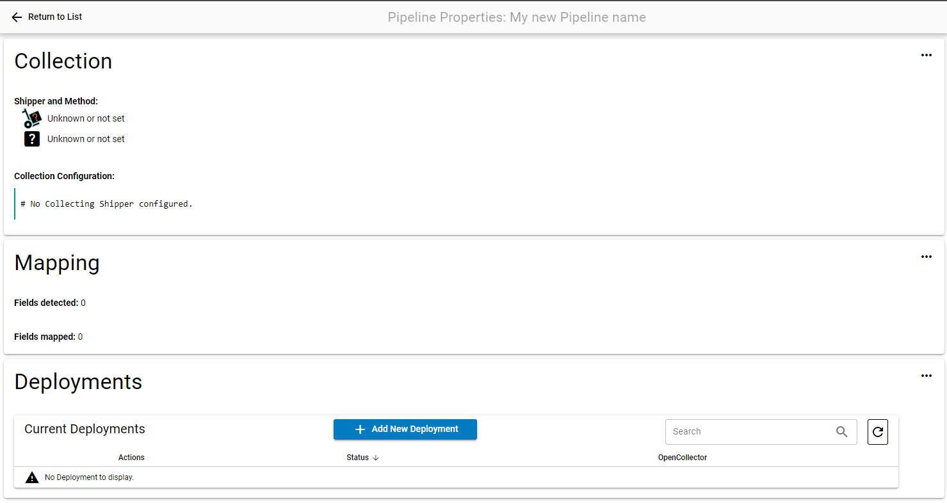Sort deployments by the Status column

click(x=357, y=458)
